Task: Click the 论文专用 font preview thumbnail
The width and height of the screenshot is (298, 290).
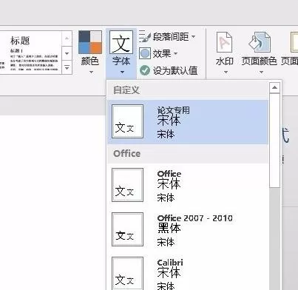Action: click(x=127, y=121)
